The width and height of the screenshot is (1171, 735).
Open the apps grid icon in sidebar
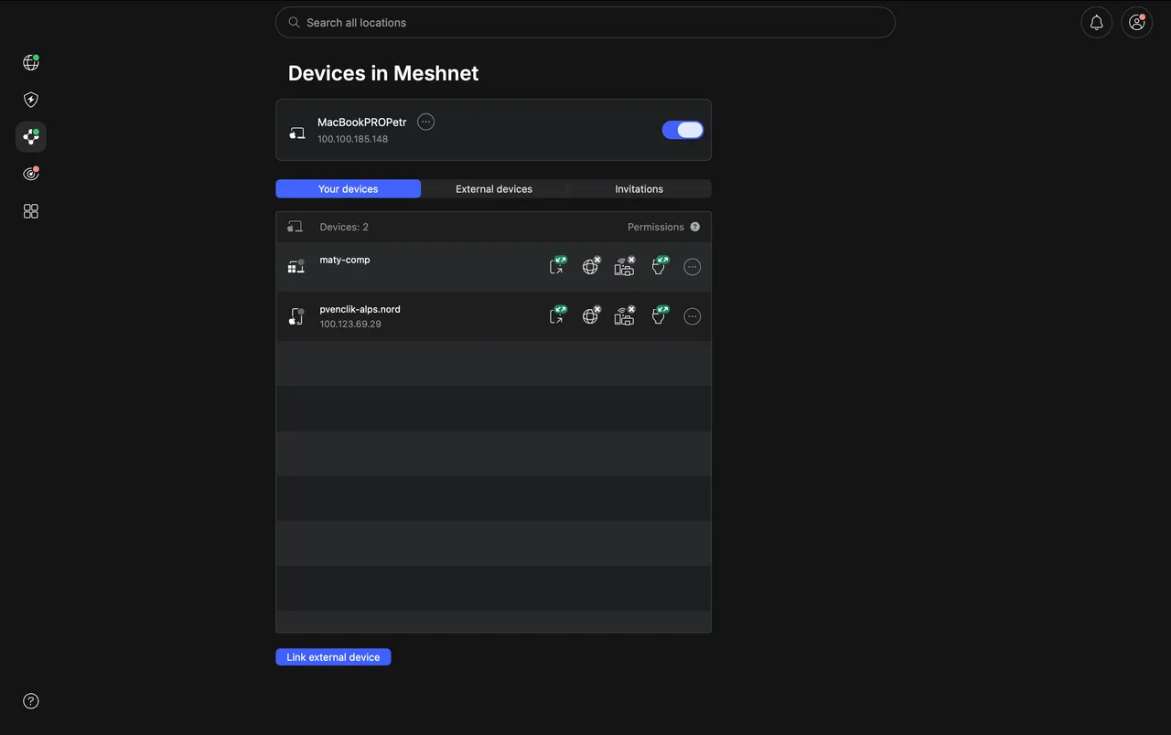click(x=31, y=211)
